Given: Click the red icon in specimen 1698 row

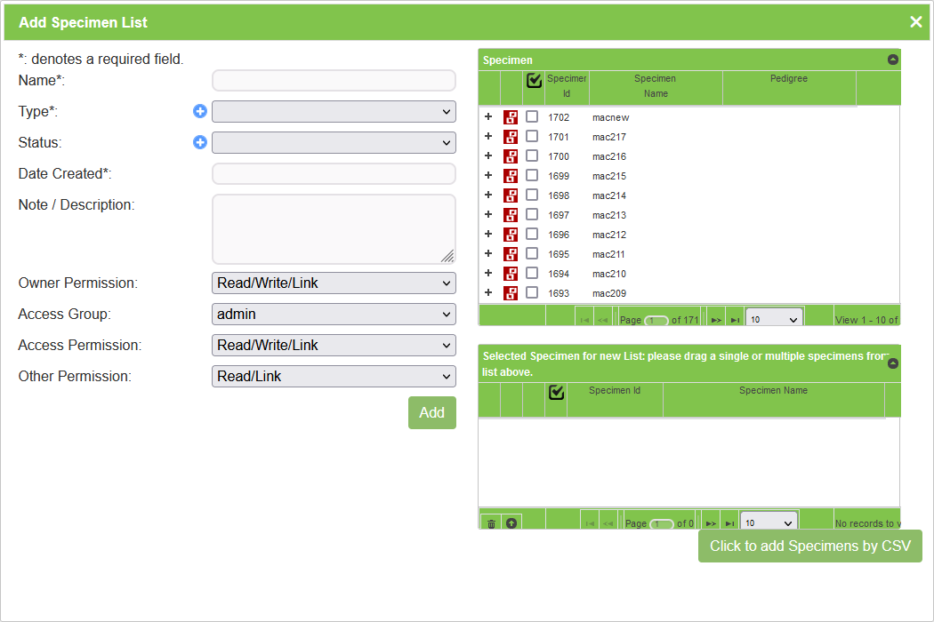Looking at the screenshot, I should [x=511, y=195].
